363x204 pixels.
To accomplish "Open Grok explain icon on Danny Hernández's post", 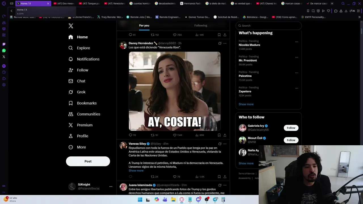I will 220,43.
